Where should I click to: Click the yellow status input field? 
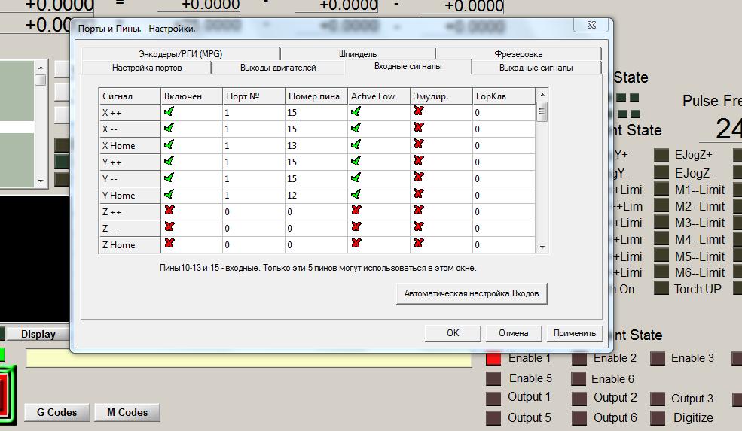coord(249,358)
